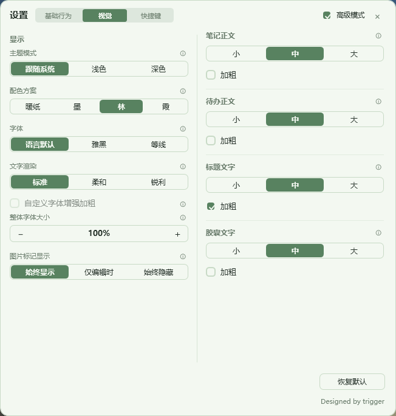396x416 pixels.
Task: Click info icon beside 笔记正文
Action: (x=378, y=36)
